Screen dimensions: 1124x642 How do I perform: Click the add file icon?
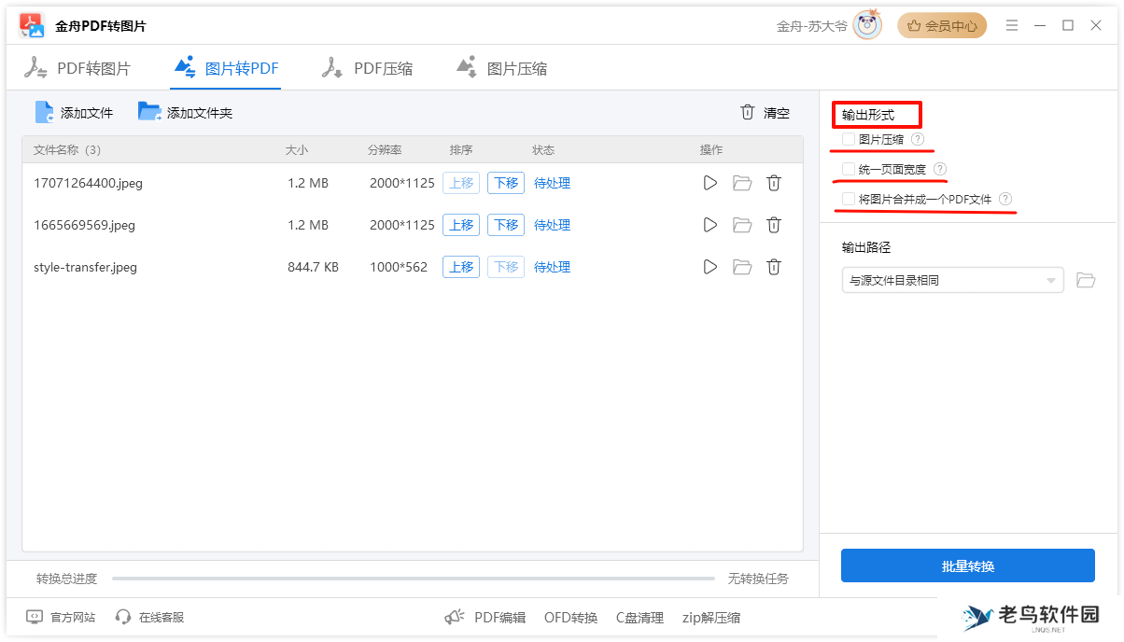click(x=45, y=112)
